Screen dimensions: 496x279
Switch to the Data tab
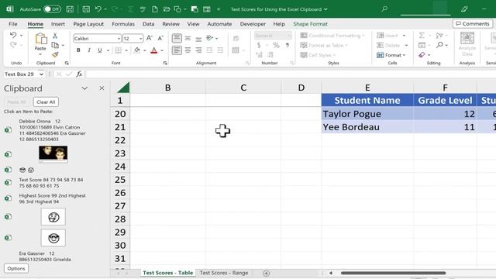click(148, 24)
